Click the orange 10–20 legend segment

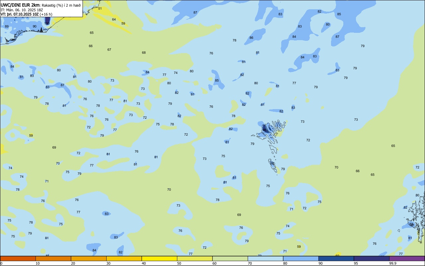coord(53,258)
